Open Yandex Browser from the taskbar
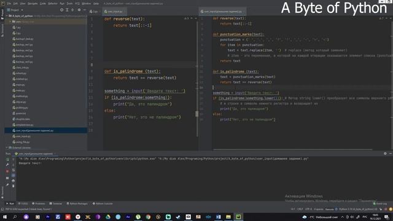 pos(78,217)
